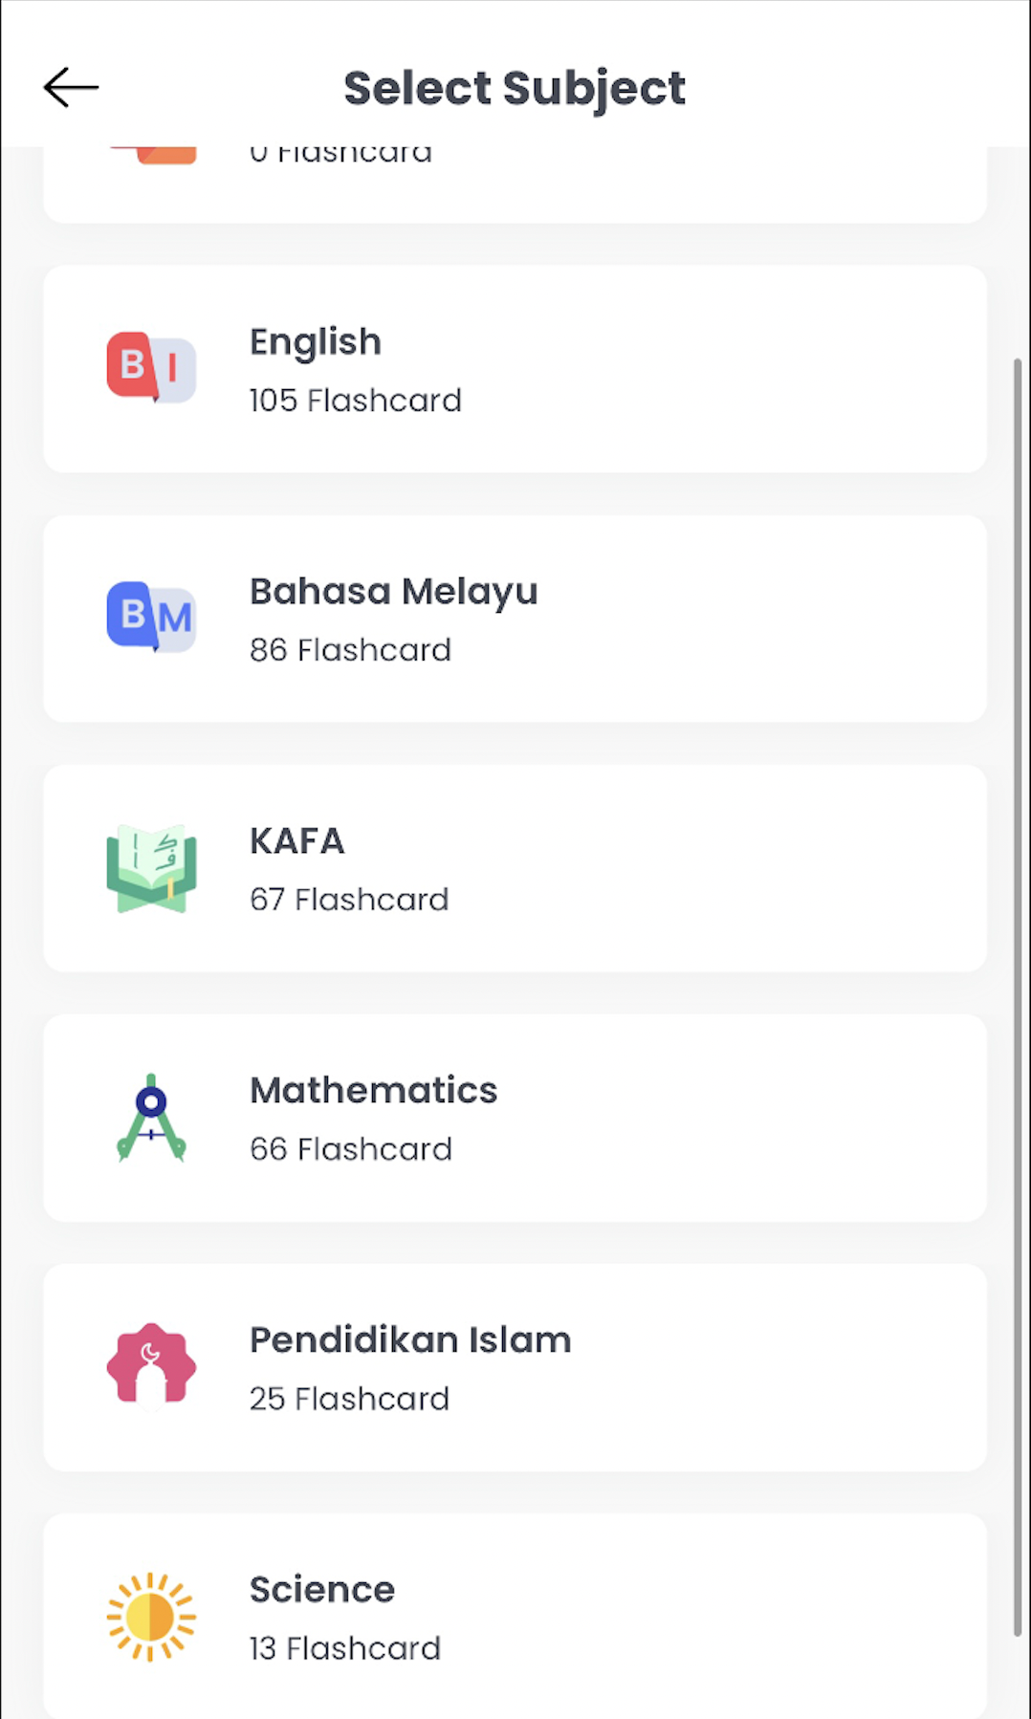Tap the English subject icon
The height and width of the screenshot is (1719, 1031).
(151, 369)
